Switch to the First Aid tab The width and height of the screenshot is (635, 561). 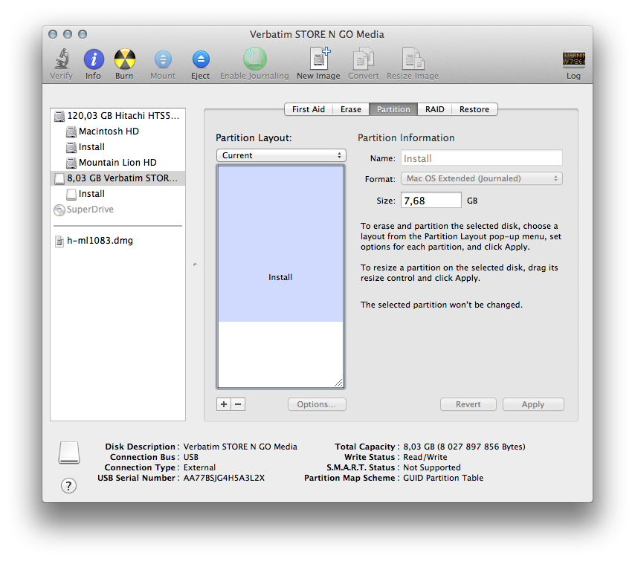click(x=309, y=109)
